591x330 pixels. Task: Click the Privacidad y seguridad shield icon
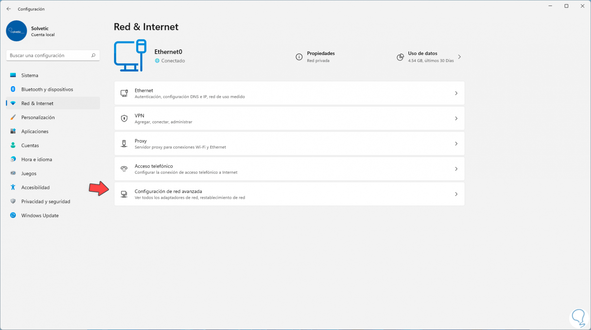pos(13,201)
